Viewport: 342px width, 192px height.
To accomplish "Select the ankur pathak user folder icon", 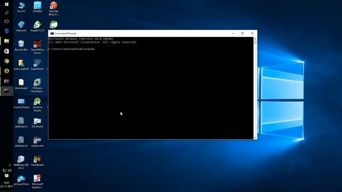I will [x=21, y=65].
